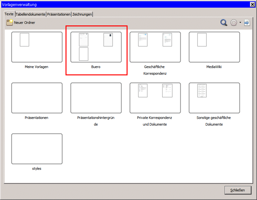Open the MediaWiki template folder

[x=214, y=47]
